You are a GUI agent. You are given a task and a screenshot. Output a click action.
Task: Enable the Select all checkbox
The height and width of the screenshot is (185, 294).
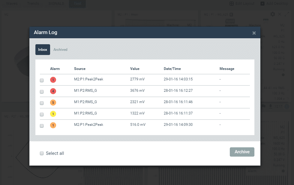click(42, 153)
